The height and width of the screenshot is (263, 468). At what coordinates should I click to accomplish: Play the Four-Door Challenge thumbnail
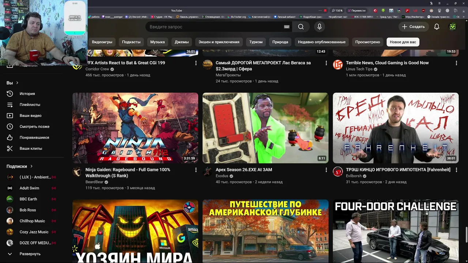(x=396, y=231)
